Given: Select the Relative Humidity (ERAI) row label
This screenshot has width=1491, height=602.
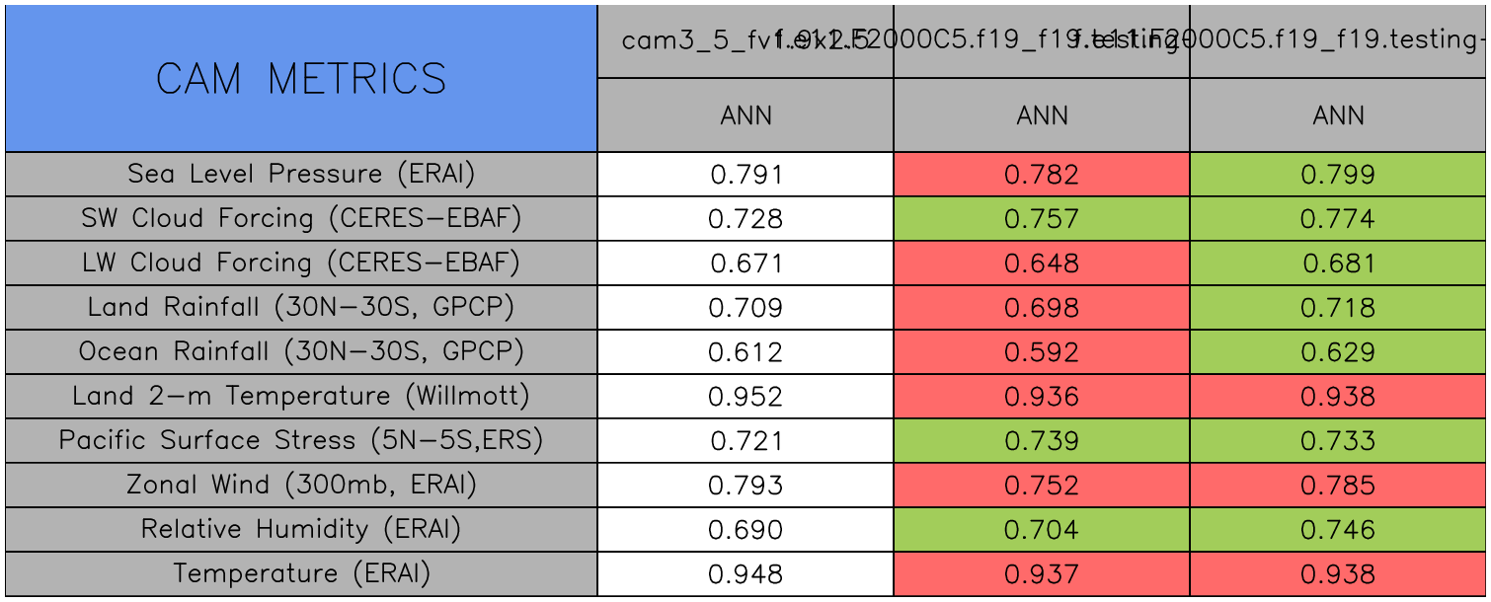Looking at the screenshot, I should click(301, 530).
